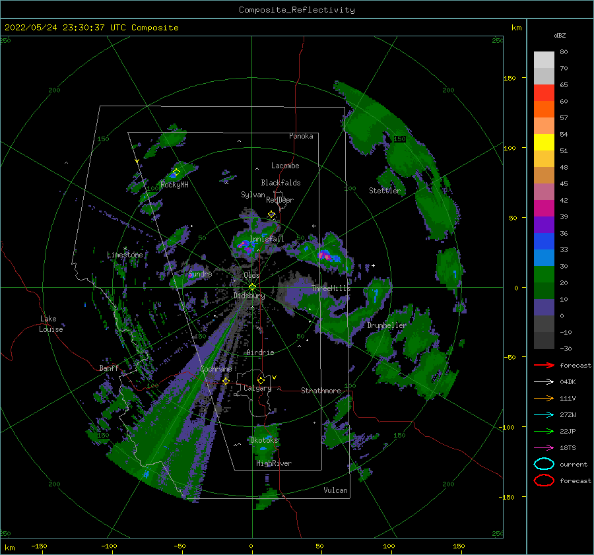Click the Olds label

click(251, 275)
